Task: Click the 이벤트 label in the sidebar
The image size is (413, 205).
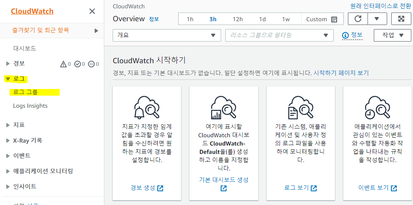Action: pyautogui.click(x=22, y=156)
